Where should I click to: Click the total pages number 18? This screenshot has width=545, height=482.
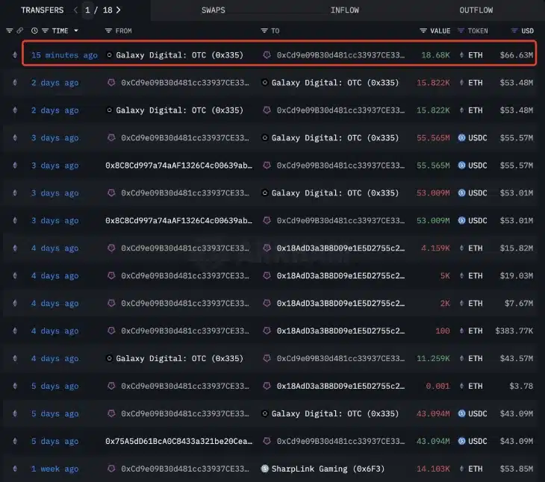[108, 10]
